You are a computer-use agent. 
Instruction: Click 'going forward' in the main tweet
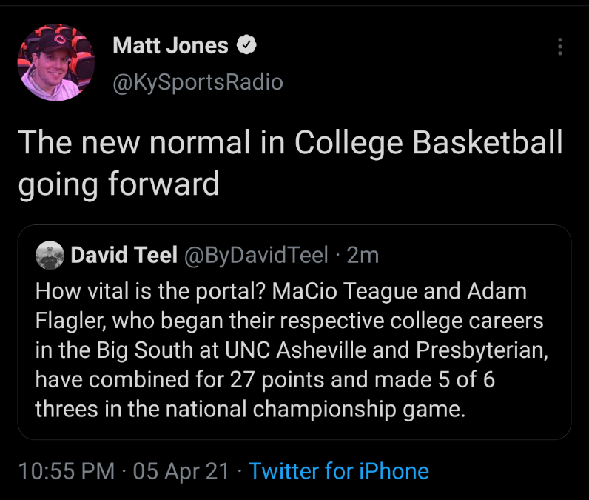pyautogui.click(x=118, y=184)
